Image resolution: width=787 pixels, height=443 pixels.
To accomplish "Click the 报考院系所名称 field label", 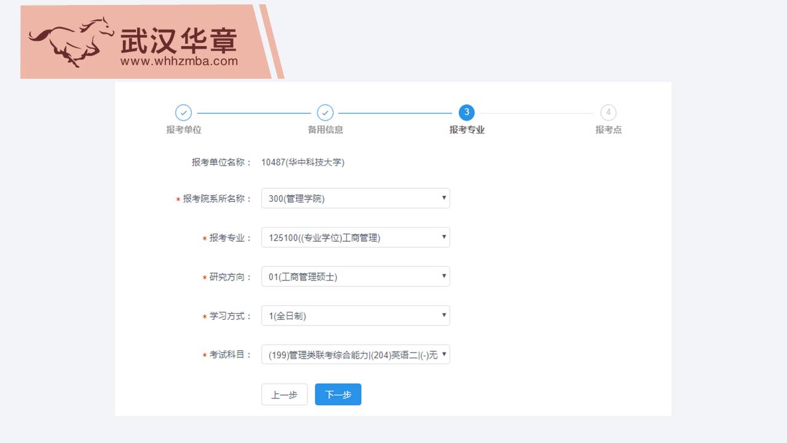I will (x=217, y=199).
